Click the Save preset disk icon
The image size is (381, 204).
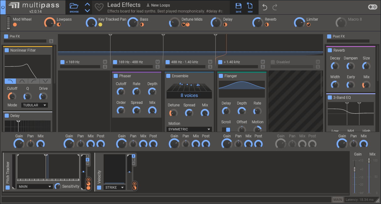(238, 7)
